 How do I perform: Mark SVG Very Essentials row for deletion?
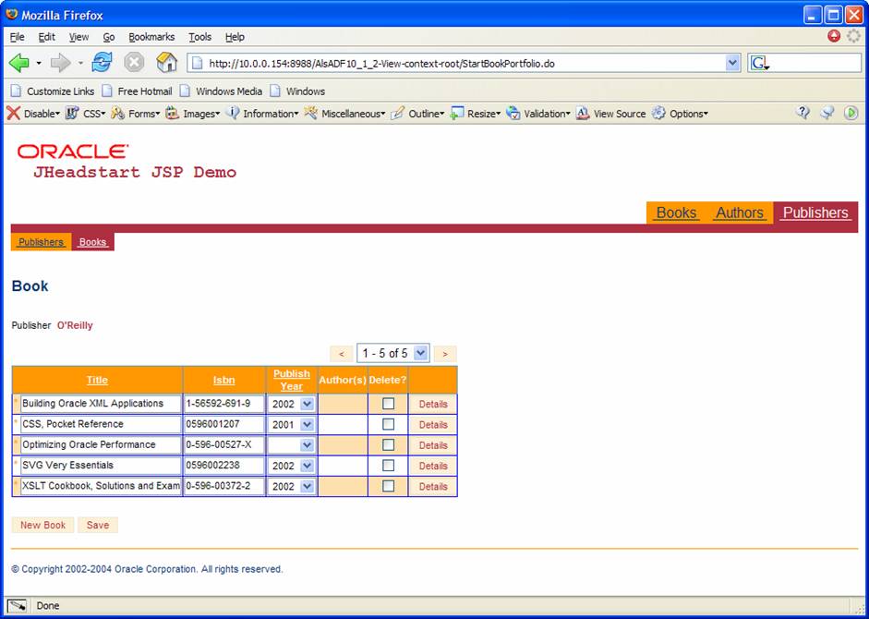[x=388, y=466]
